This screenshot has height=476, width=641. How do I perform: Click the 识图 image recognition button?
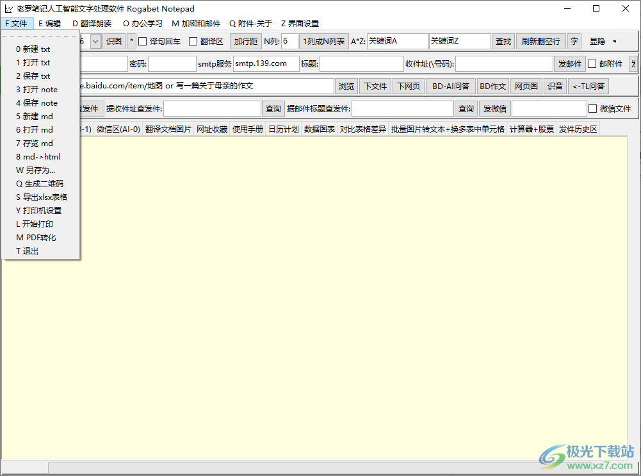pyautogui.click(x=114, y=40)
